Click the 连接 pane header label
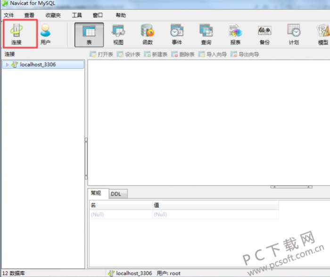The image size is (330, 277). coord(10,54)
